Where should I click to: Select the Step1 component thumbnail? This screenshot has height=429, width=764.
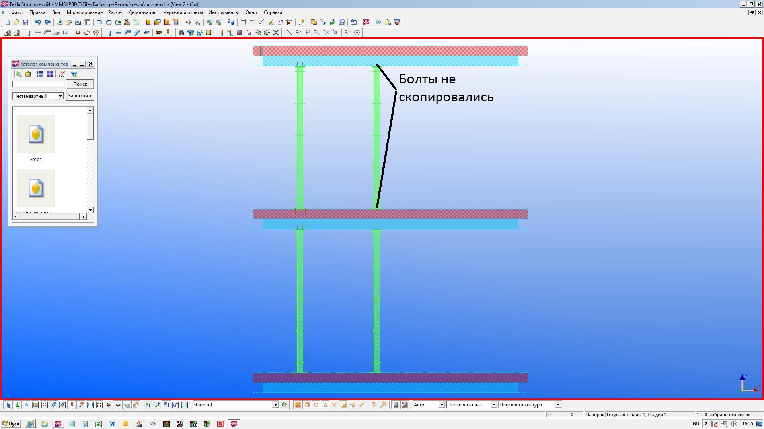pos(36,135)
